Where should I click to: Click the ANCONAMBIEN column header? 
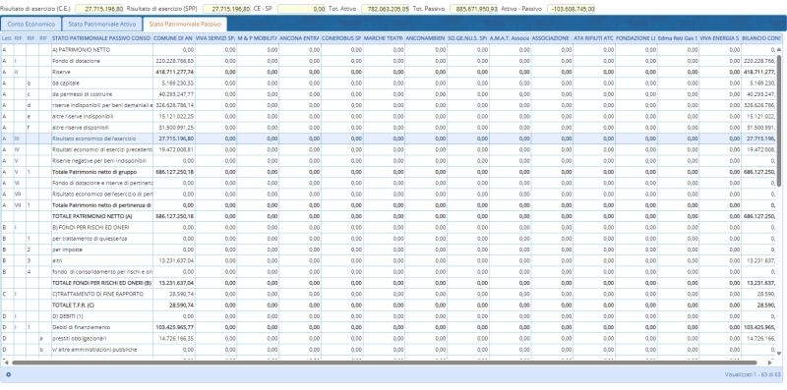click(426, 38)
